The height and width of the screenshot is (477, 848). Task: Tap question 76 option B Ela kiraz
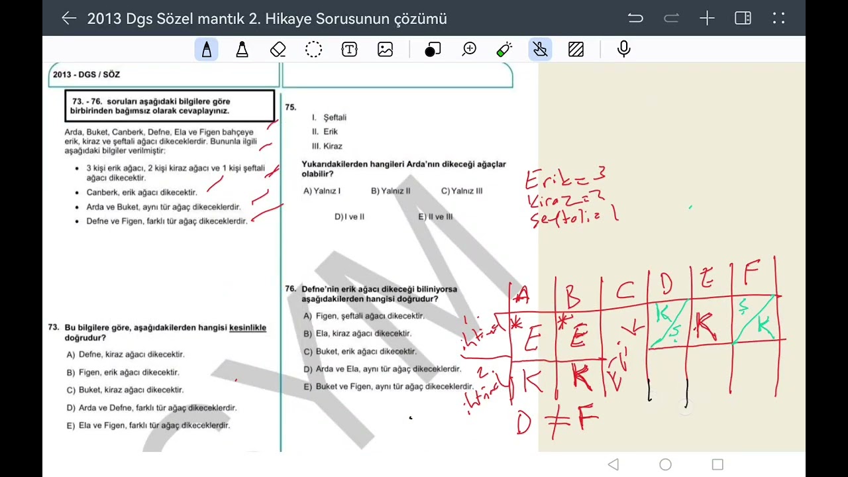[357, 334]
